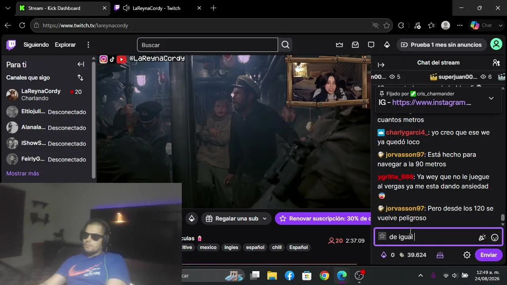Viewport: 507px width, 285px height.
Task: Open the Twitch more options dots
Action: pos(88,45)
